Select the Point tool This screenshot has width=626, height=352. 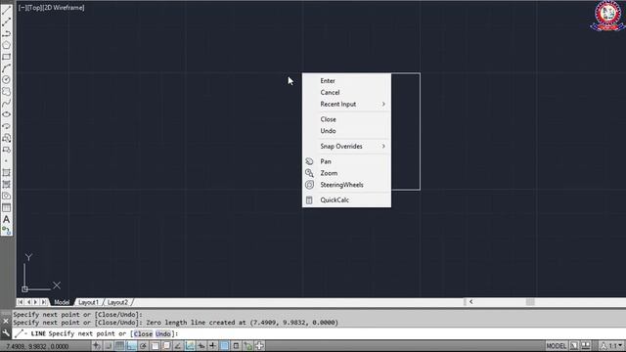tap(7, 161)
